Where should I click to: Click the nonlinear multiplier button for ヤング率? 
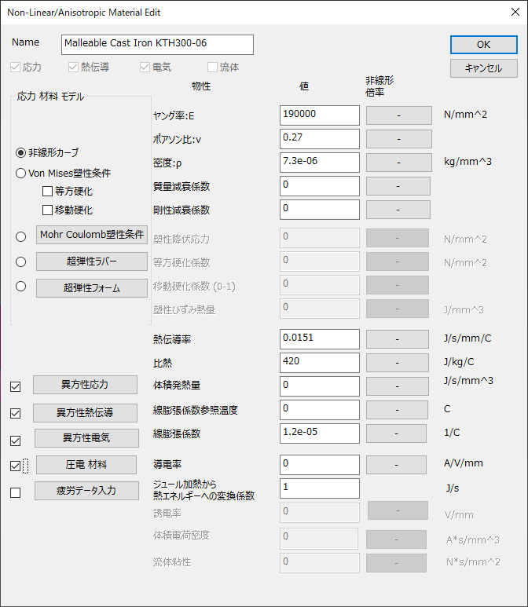(398, 115)
